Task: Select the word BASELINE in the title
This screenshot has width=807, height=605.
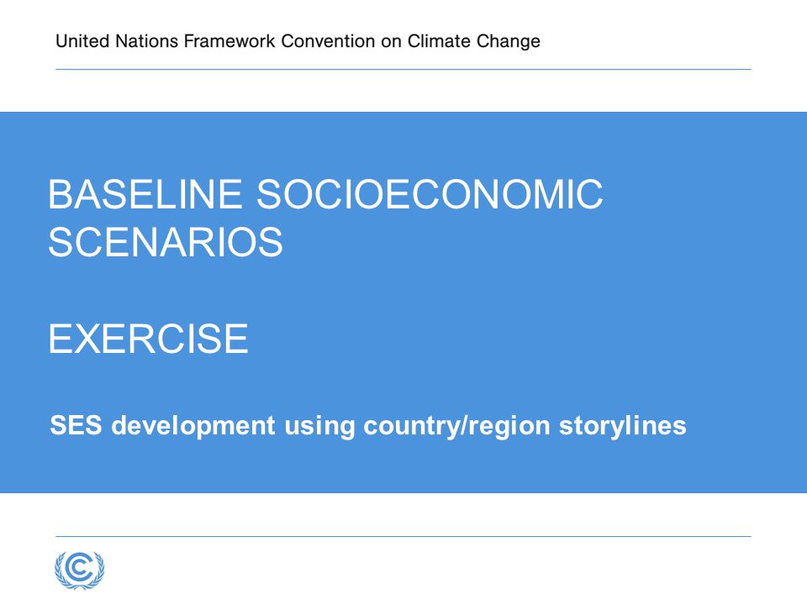Action: (x=145, y=194)
